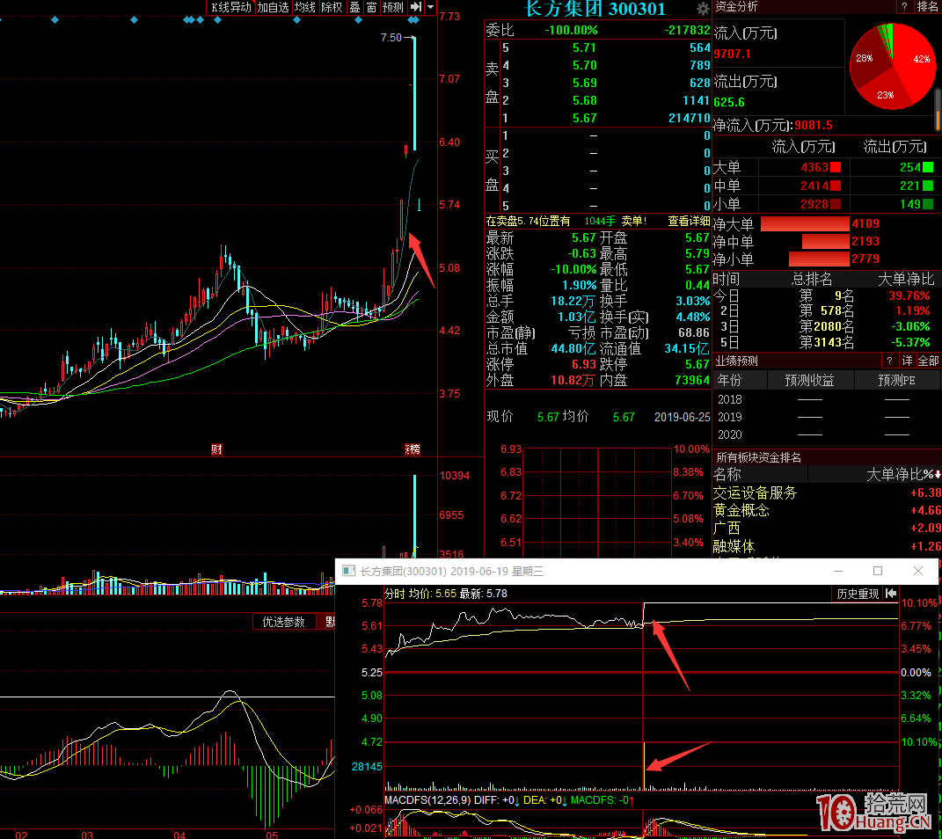Image resolution: width=942 pixels, height=839 pixels.
Task: Select the 交运设备服务 sector row
Action: tap(827, 492)
